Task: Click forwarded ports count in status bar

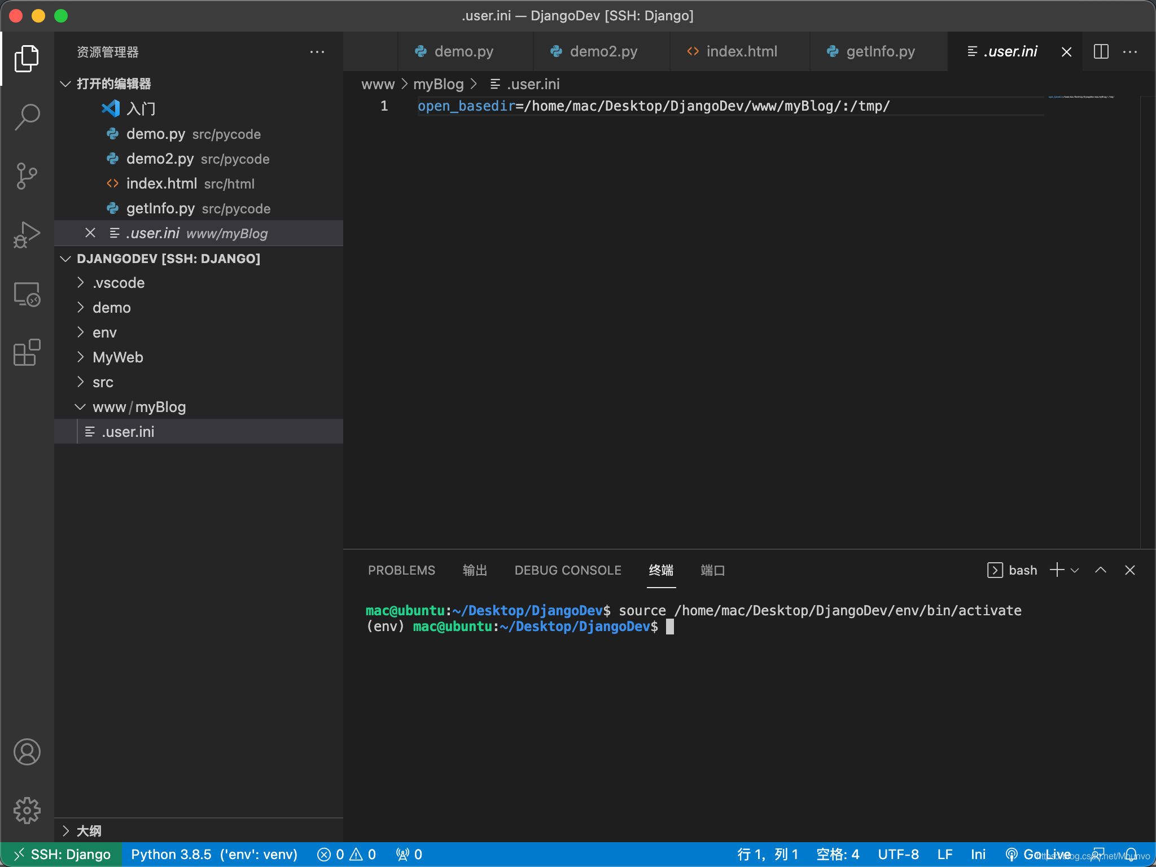Action: (409, 855)
